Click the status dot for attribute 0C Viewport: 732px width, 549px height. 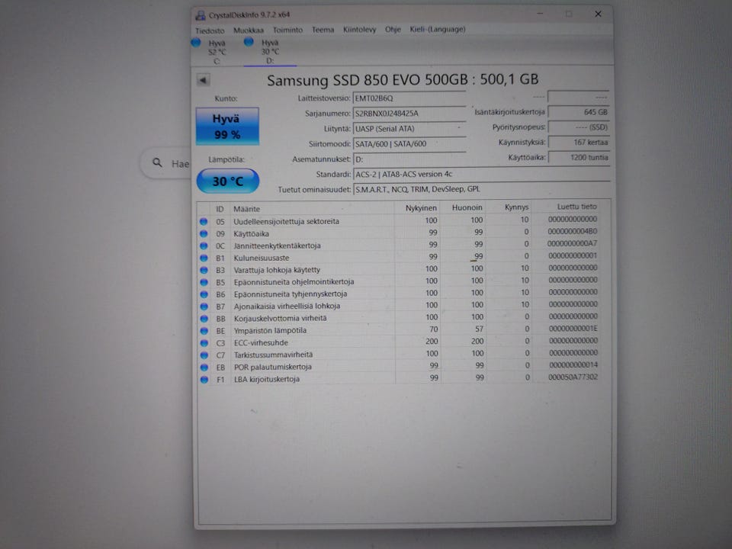tap(204, 246)
